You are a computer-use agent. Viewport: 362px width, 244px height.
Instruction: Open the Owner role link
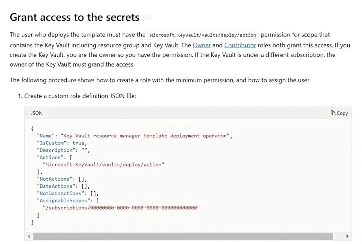202,45
